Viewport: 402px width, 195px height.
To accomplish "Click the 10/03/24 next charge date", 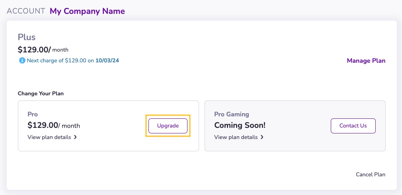I will (107, 61).
